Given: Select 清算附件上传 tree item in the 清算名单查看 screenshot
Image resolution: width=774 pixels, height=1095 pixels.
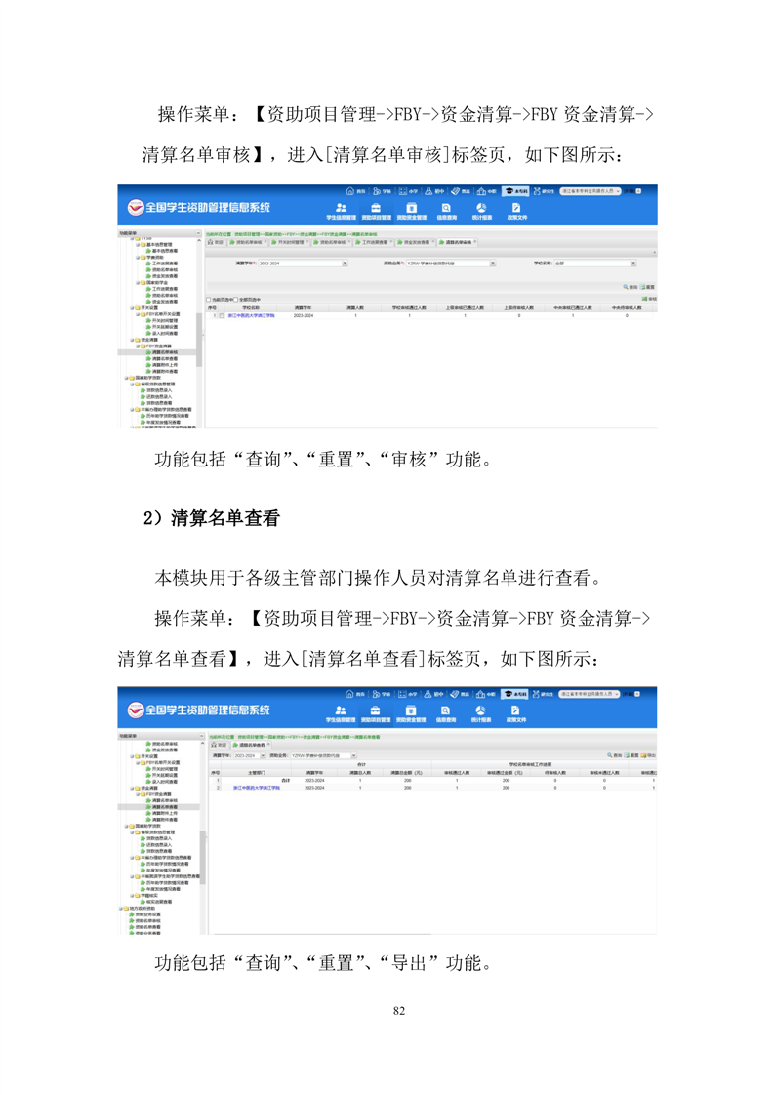Looking at the screenshot, I should 165,812.
